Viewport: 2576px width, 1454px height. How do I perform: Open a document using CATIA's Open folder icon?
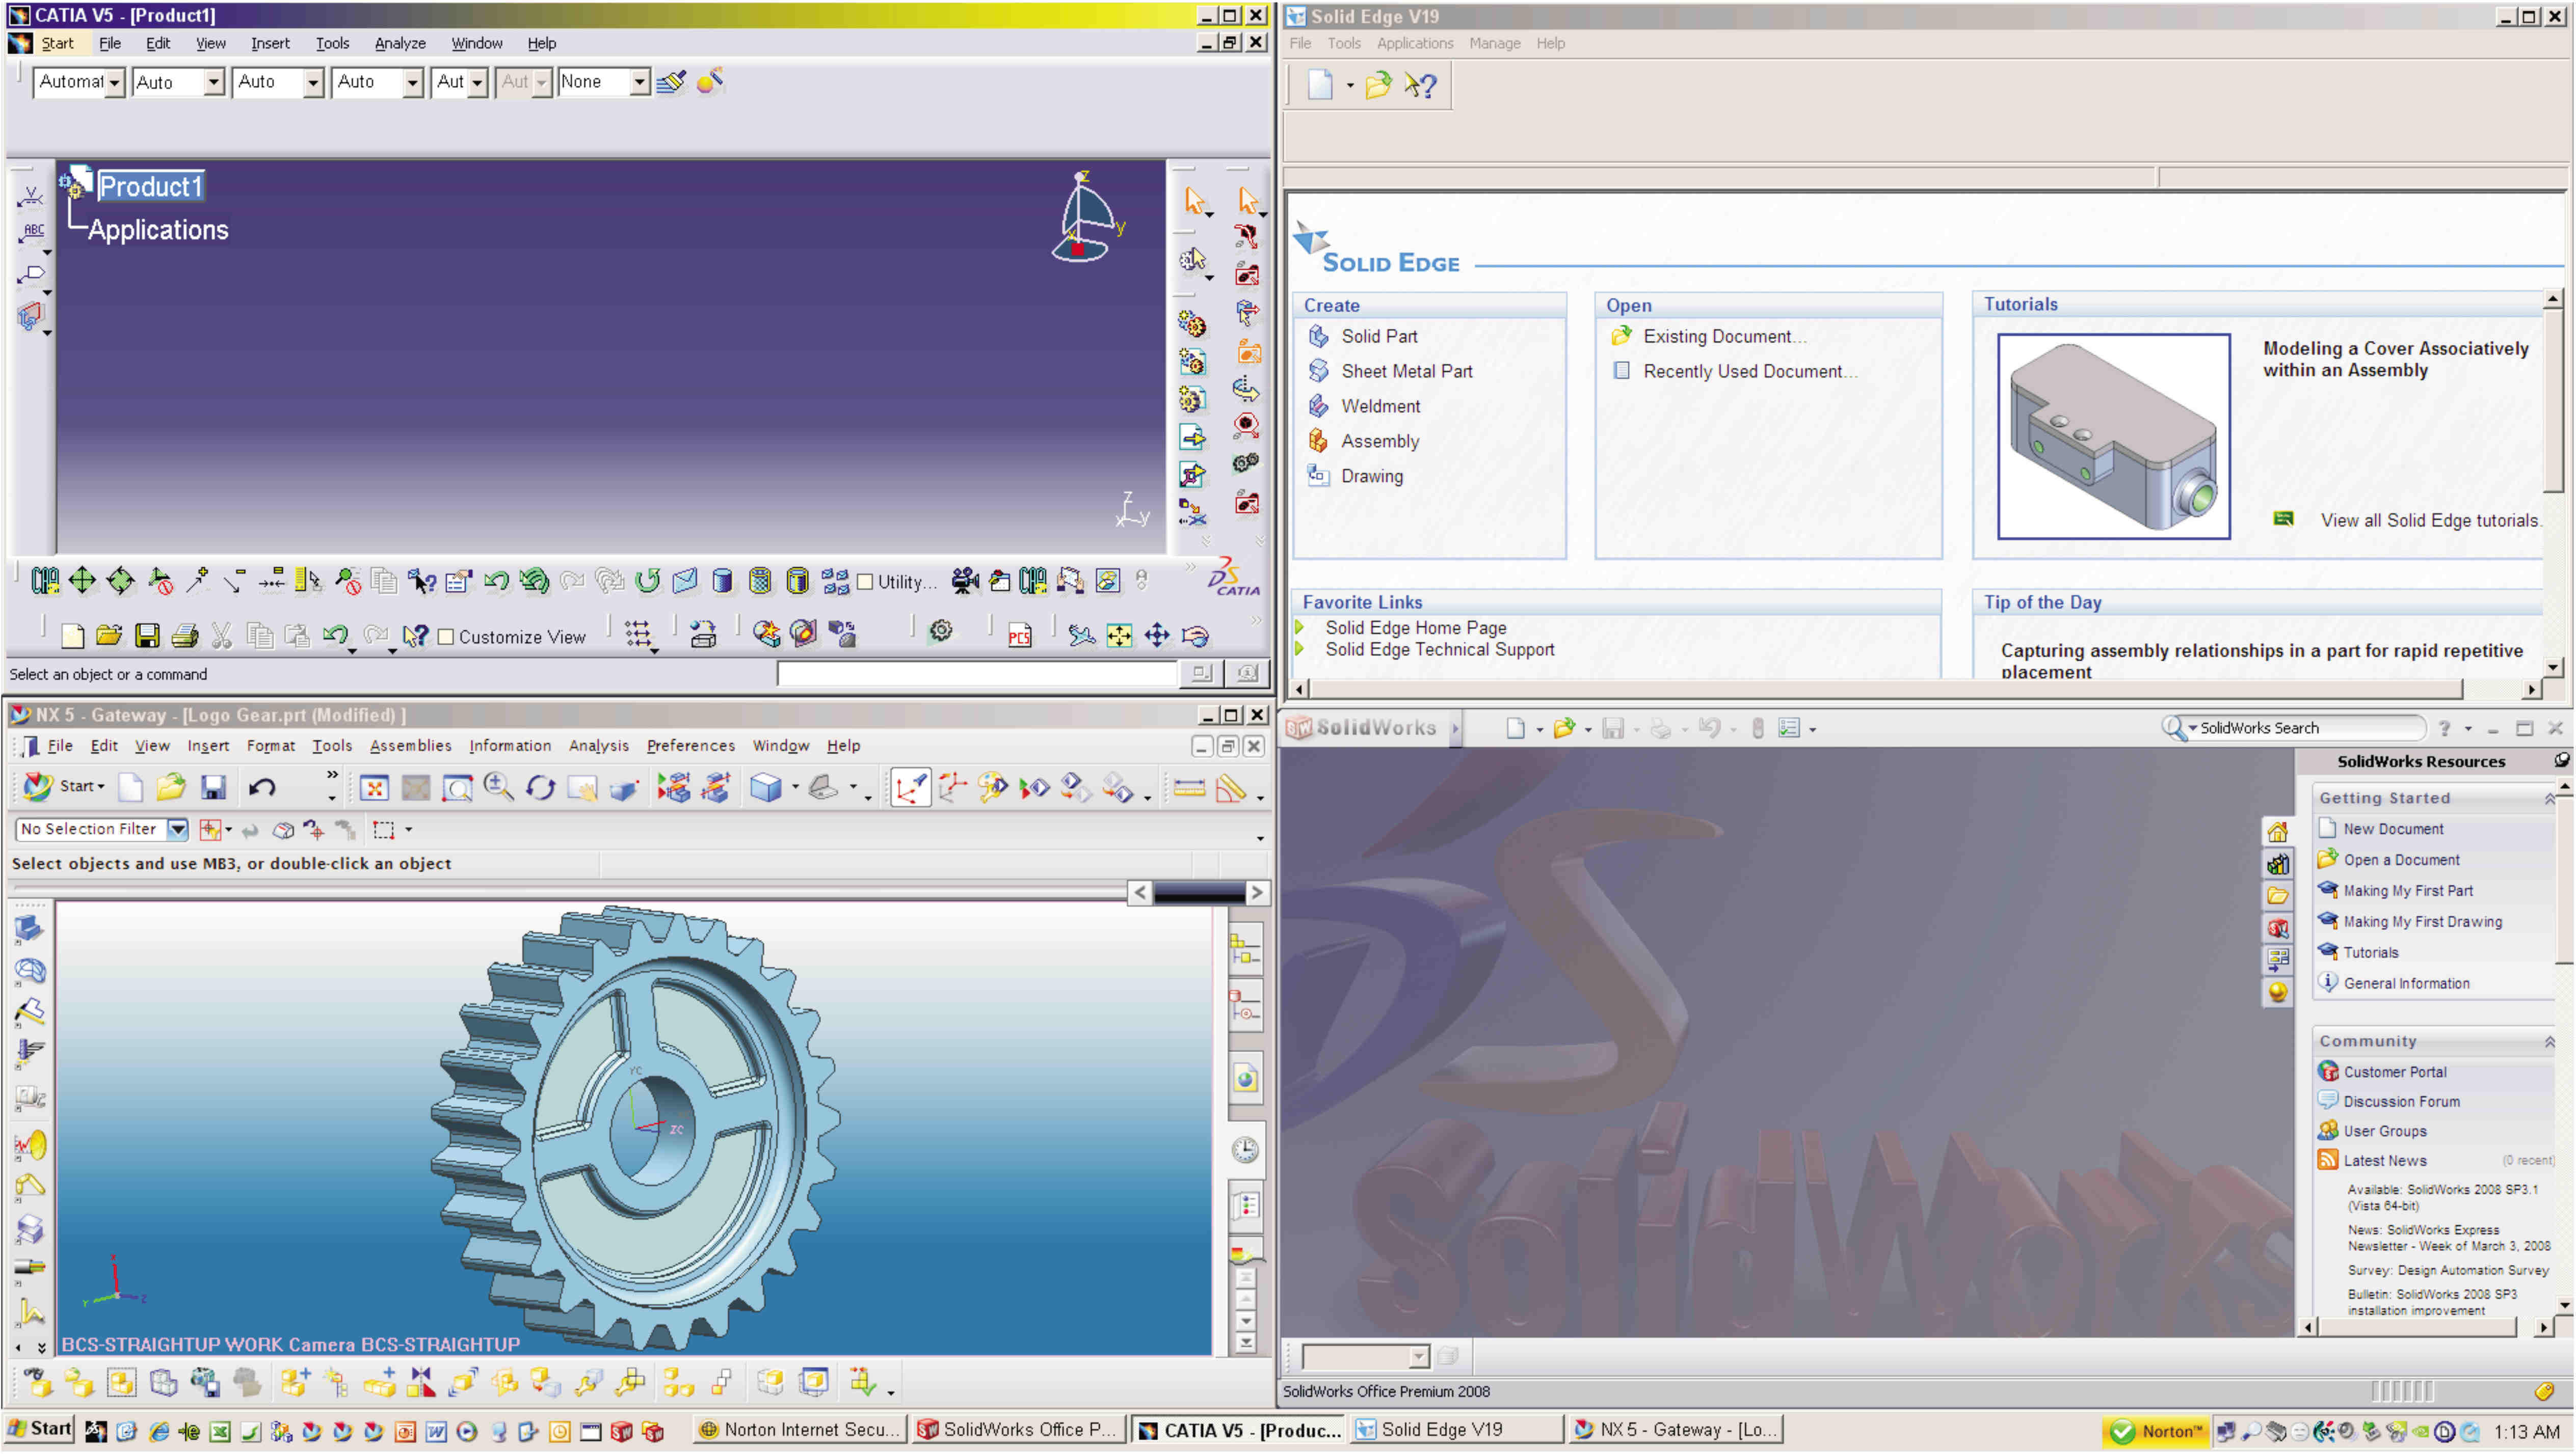pos(108,636)
